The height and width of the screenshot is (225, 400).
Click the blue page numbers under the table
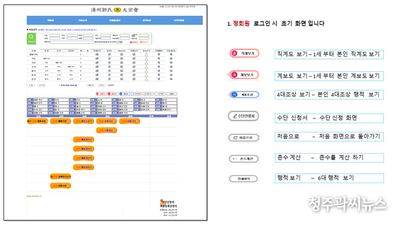(68, 85)
